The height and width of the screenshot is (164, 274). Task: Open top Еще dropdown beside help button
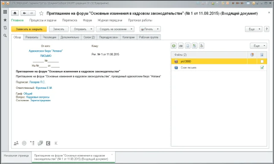point(254,29)
